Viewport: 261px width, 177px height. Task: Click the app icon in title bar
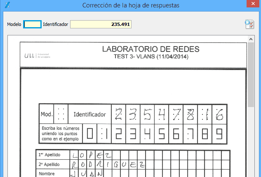[7, 5]
